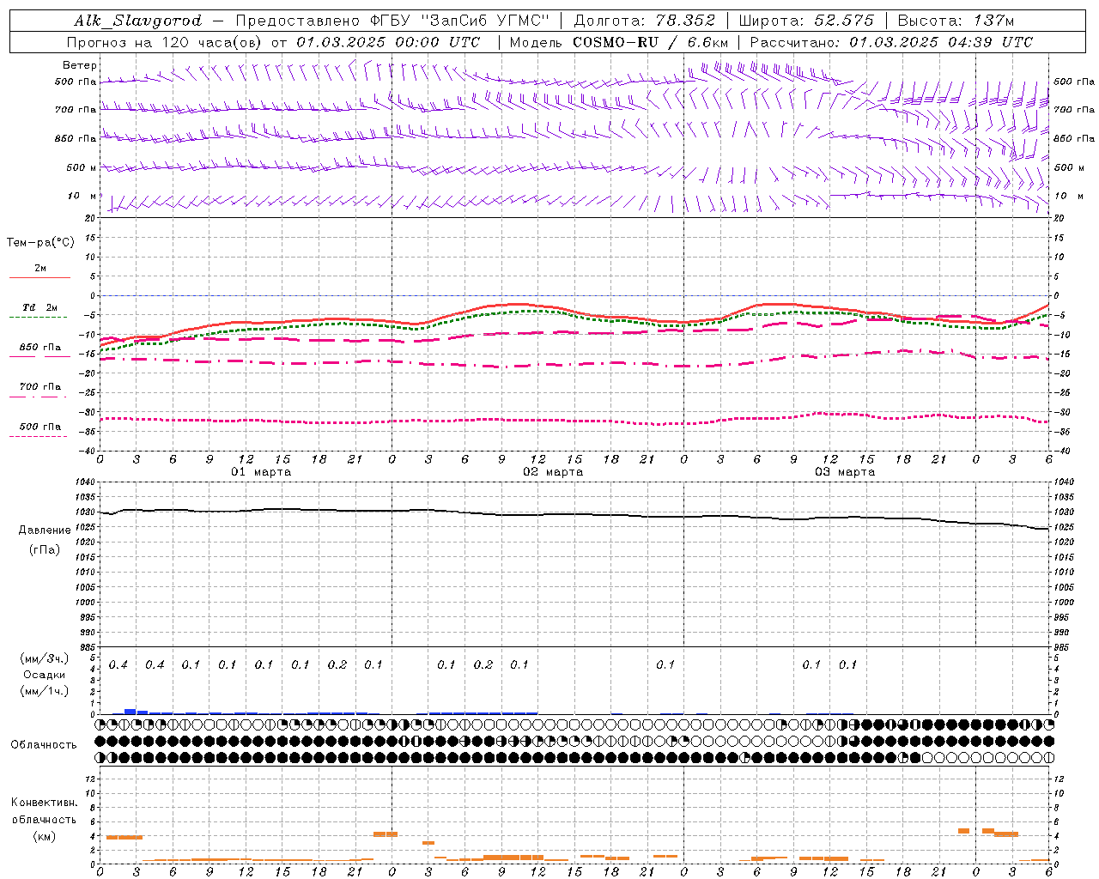Click the longitude value 'Долгота: 78.352'
This screenshot has width=1099, height=879.
(644, 21)
